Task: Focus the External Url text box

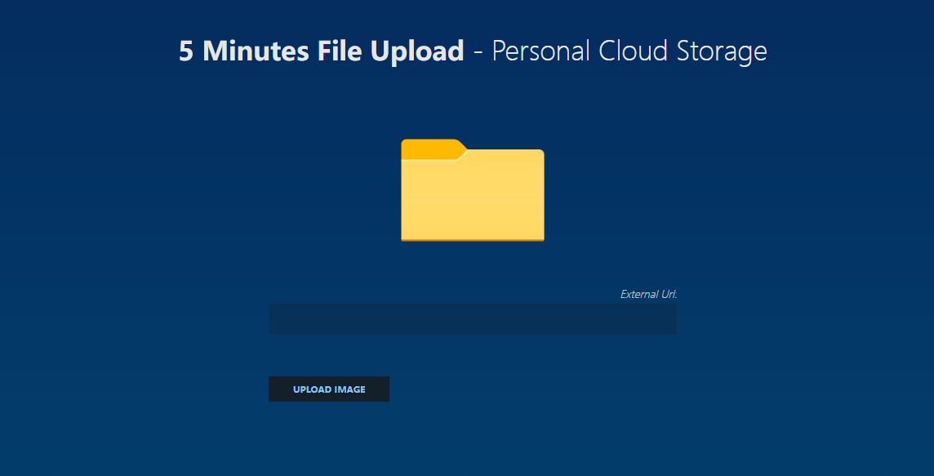Action: tap(472, 319)
